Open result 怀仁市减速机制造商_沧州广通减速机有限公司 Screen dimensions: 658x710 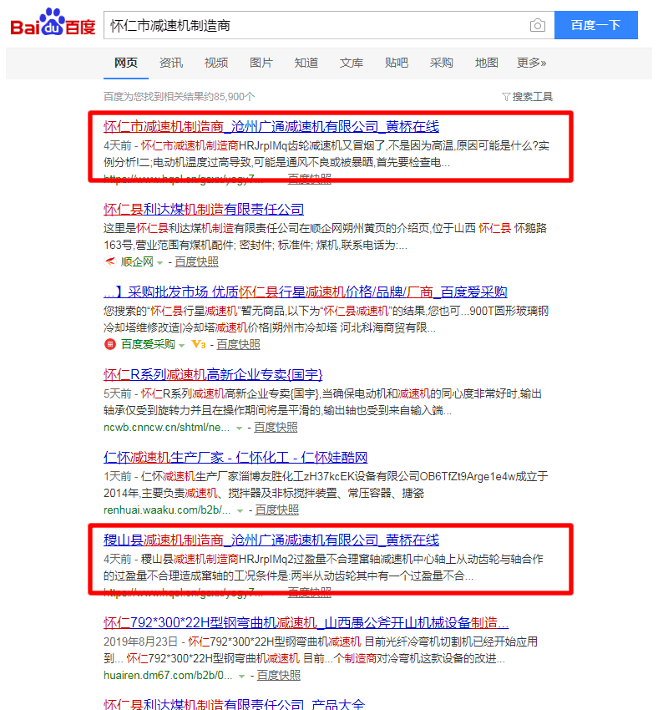(x=271, y=126)
